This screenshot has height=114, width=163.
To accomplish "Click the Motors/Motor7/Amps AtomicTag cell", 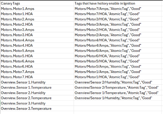I will (x=118, y=9).
